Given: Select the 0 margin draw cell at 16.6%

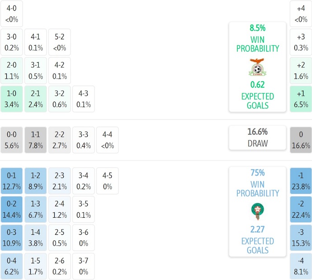Looking at the screenshot, I should (x=301, y=140).
